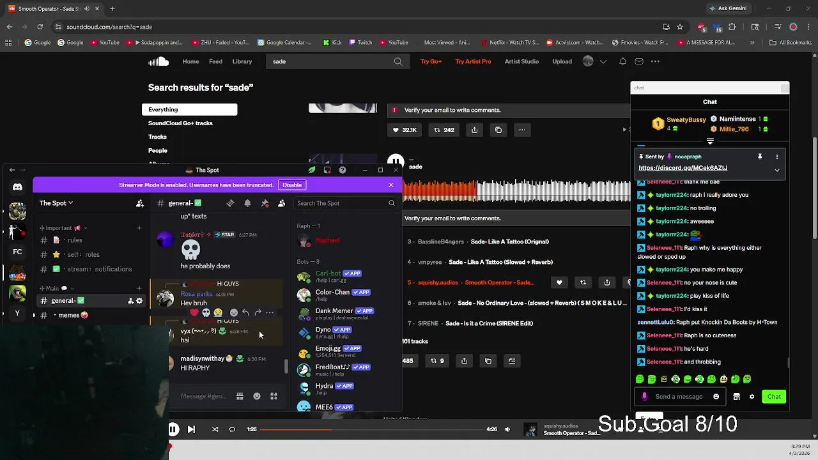The width and height of the screenshot is (818, 460).
Task: Open SoundCloud messages envelope icon
Action: pyautogui.click(x=638, y=61)
